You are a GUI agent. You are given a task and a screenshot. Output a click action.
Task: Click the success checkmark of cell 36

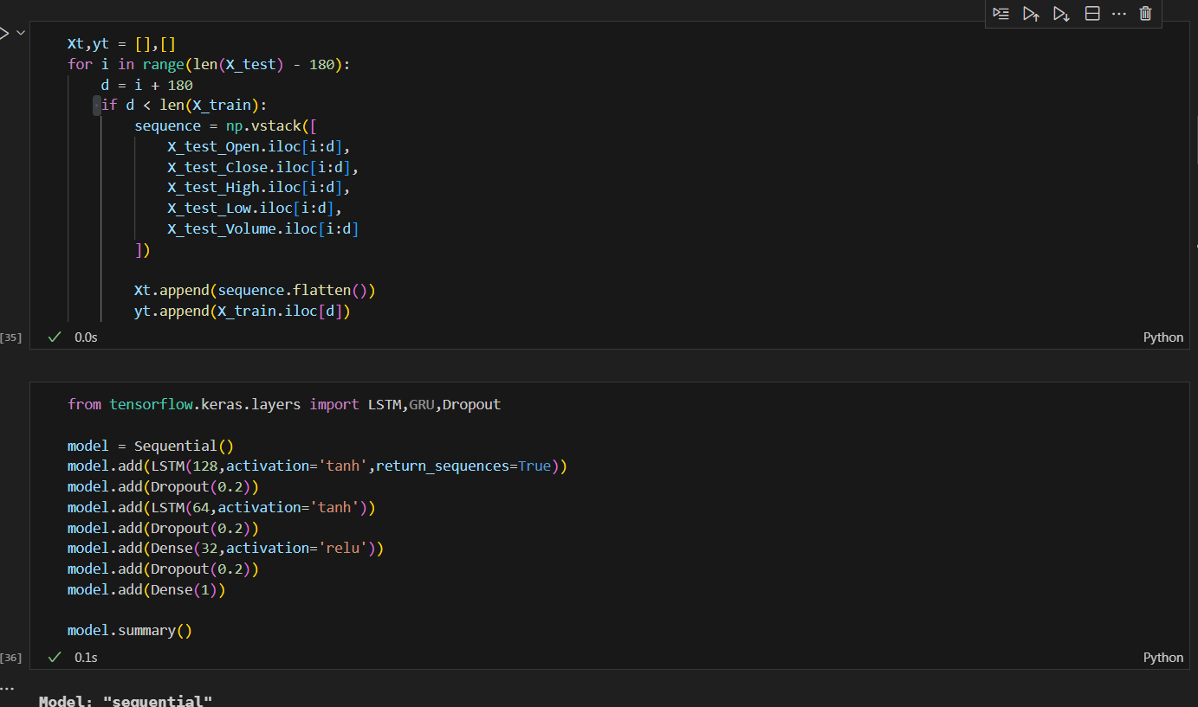55,657
